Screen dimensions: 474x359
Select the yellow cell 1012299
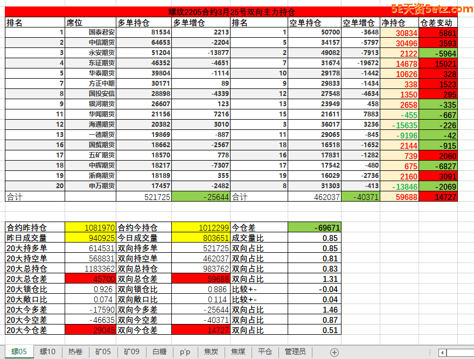pos(201,227)
